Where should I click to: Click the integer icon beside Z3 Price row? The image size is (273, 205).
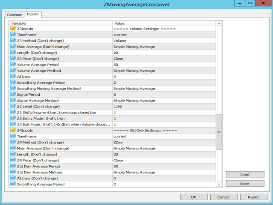tap(13, 59)
